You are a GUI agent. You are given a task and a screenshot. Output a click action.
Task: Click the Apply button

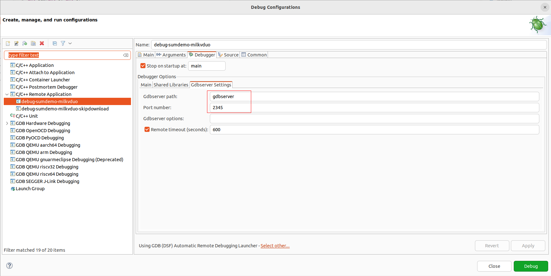[x=528, y=246]
